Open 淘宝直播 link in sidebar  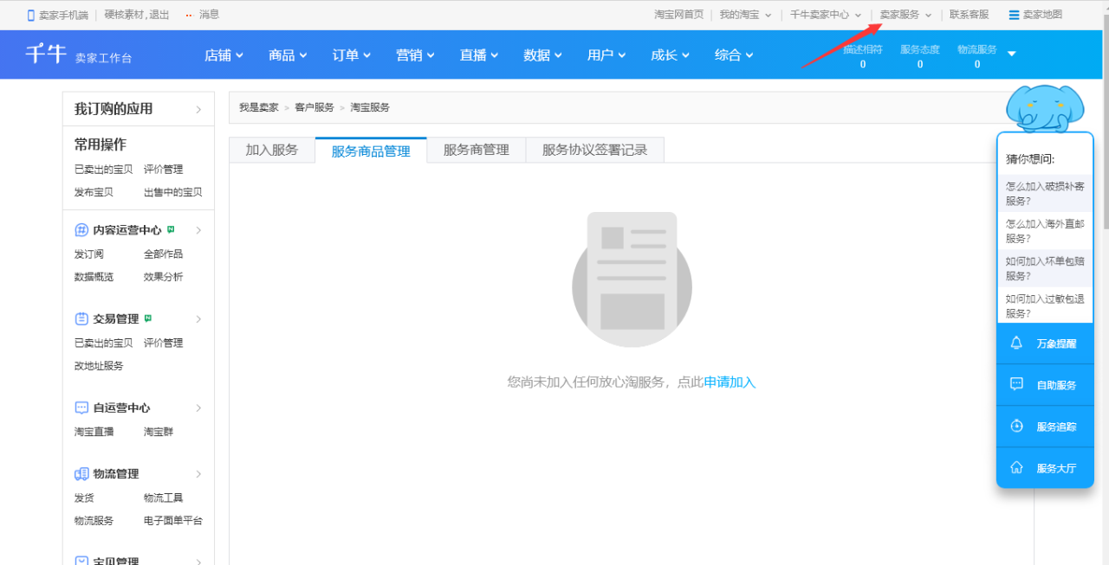pos(94,432)
